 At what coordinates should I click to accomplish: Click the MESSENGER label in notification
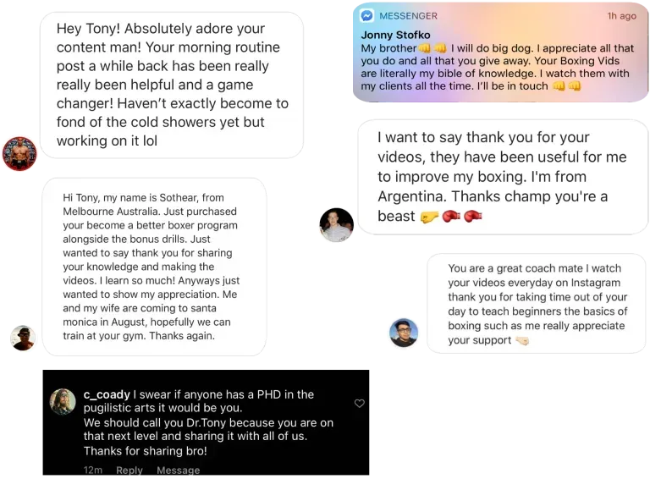point(408,16)
